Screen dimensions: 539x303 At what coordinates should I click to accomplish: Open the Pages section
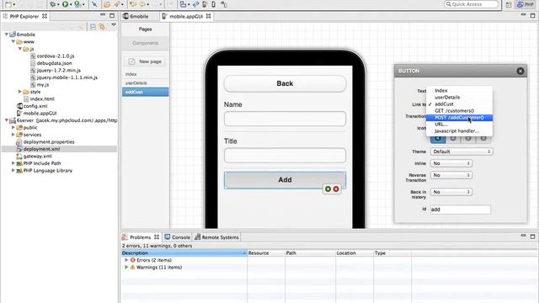(x=145, y=29)
